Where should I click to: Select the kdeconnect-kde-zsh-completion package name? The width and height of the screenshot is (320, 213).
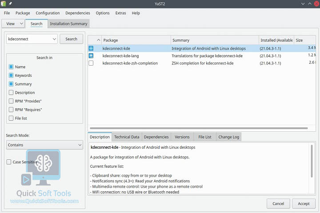pos(130,63)
